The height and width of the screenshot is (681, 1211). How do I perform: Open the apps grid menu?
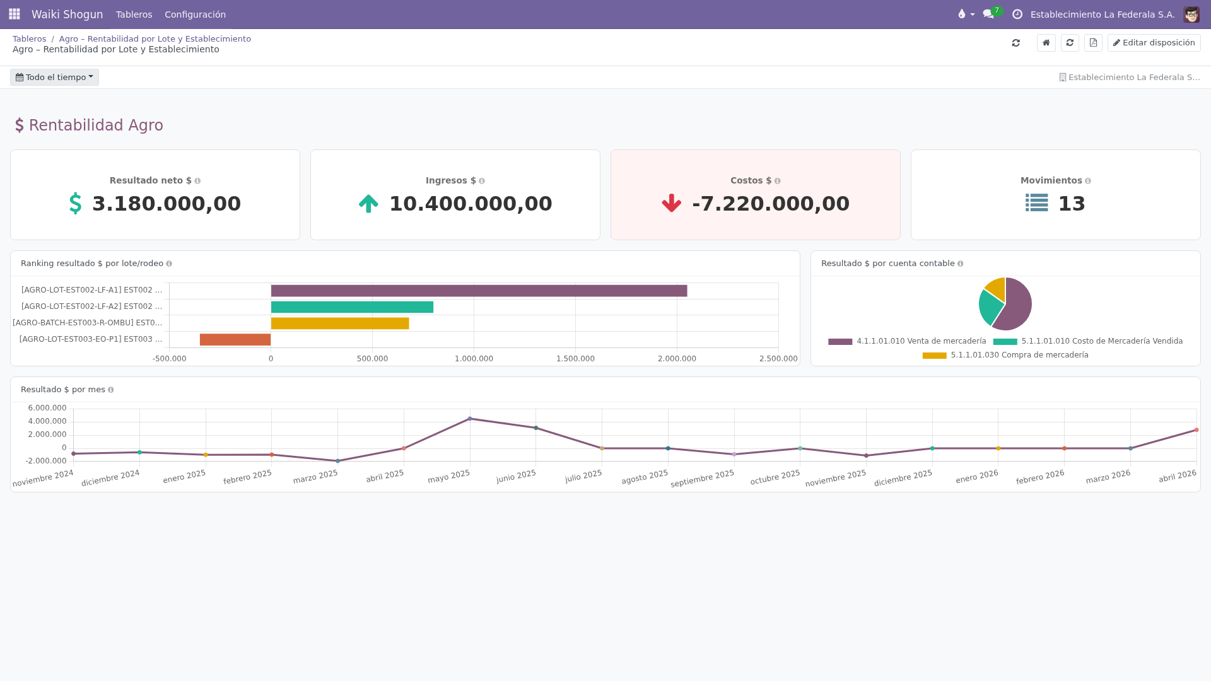click(x=15, y=14)
